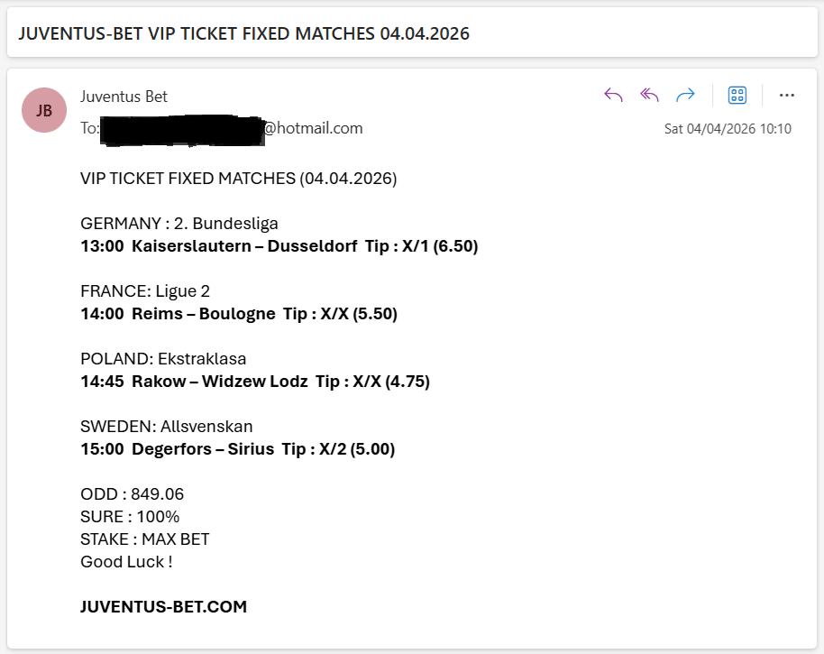
Task: Click the Rakow – Widzew Lodz tip line
Action: click(255, 382)
